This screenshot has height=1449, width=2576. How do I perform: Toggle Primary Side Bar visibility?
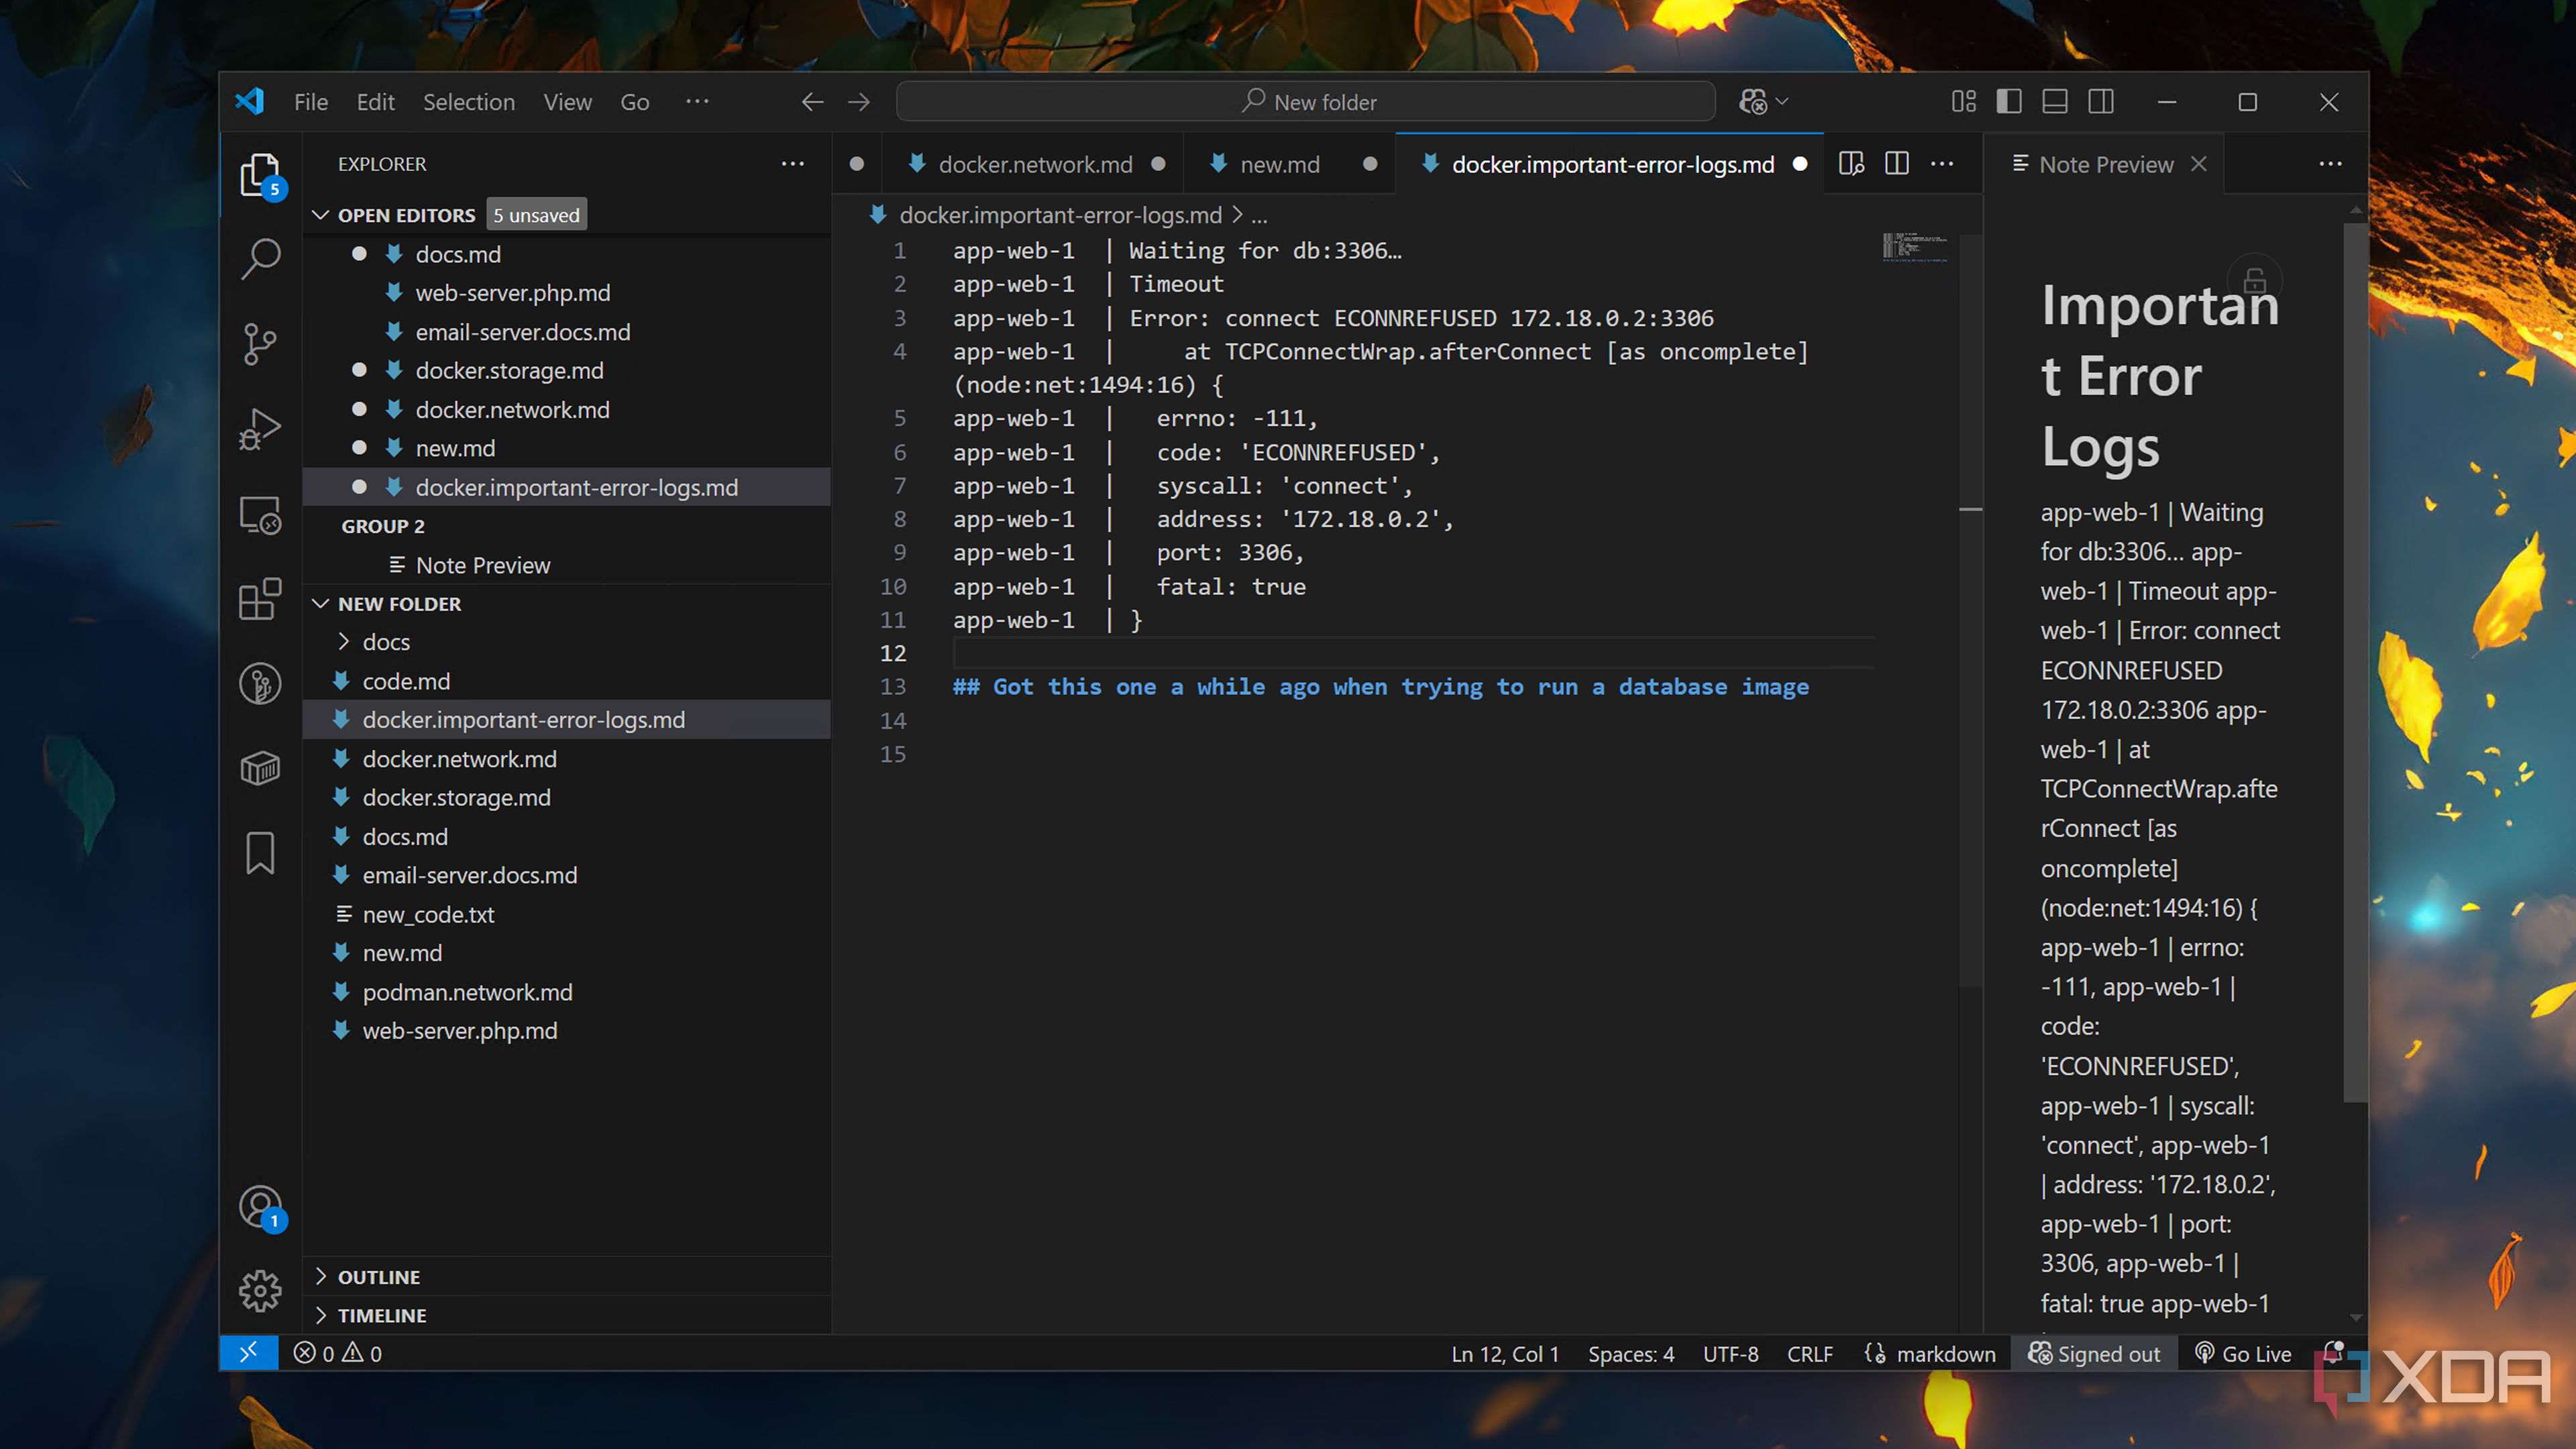point(2009,102)
